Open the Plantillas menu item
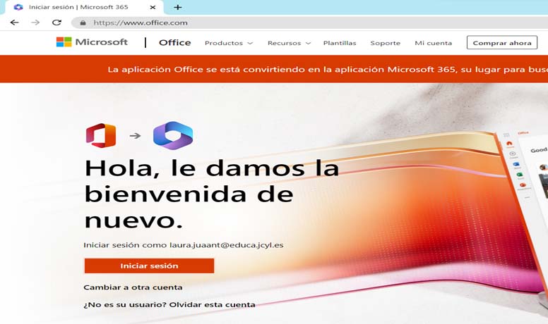The height and width of the screenshot is (324, 548). (340, 43)
